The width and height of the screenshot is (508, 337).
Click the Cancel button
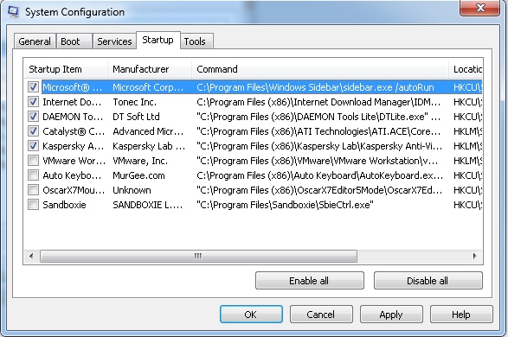321,314
